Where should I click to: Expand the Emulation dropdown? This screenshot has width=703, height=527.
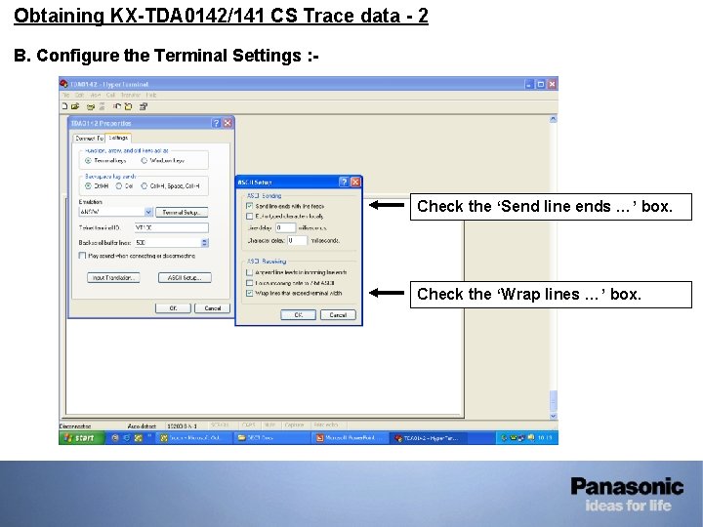tap(148, 212)
